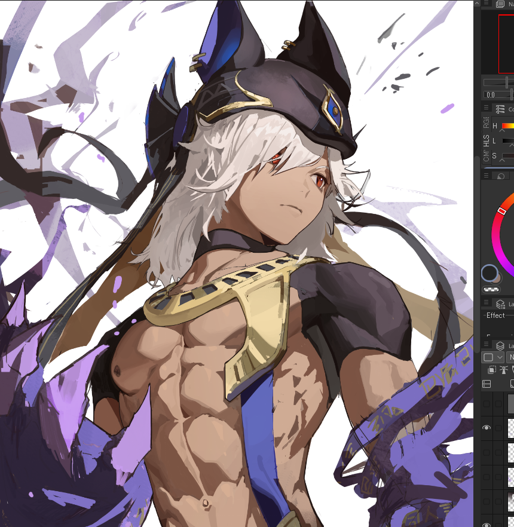Select the Layer palette tab icon
Screen dimensions: 514x527
500,345
